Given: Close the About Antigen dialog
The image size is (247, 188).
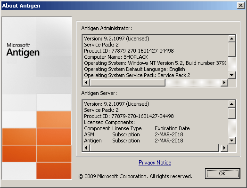Looking at the screenshot, I should coord(241,6).
